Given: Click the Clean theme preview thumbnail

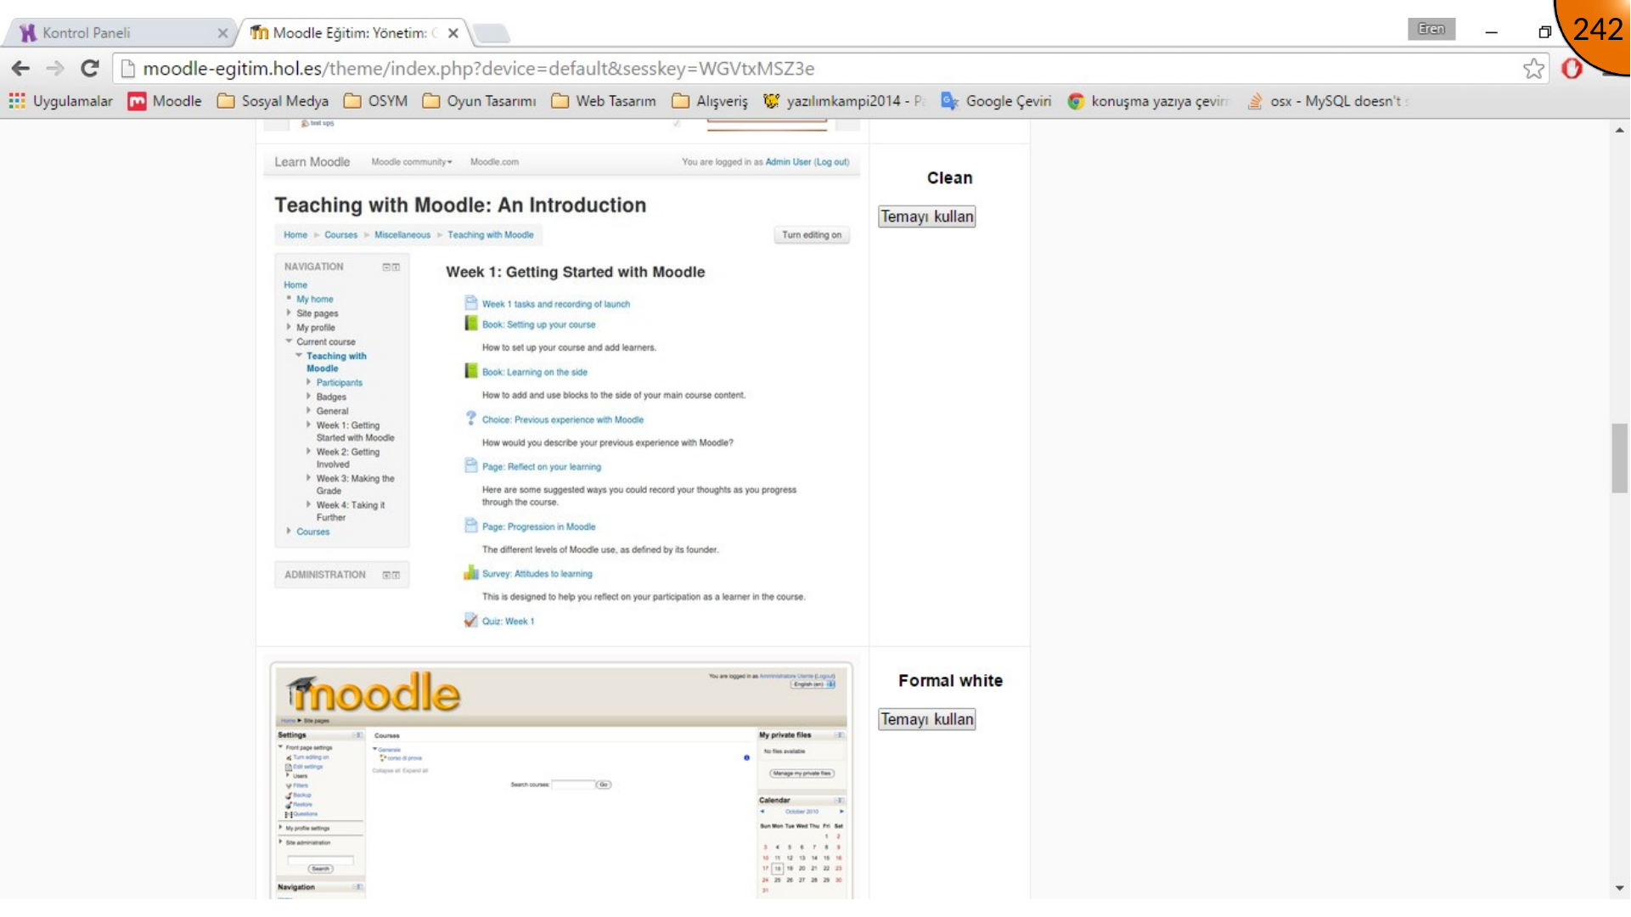Looking at the screenshot, I should (561, 393).
